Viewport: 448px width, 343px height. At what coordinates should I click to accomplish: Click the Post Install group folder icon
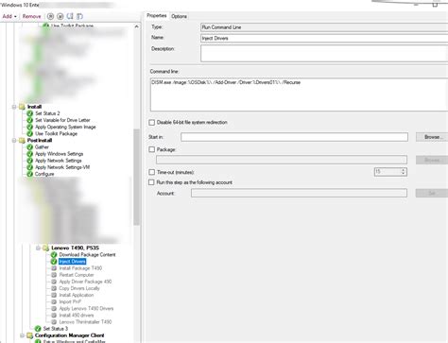pos(22,140)
